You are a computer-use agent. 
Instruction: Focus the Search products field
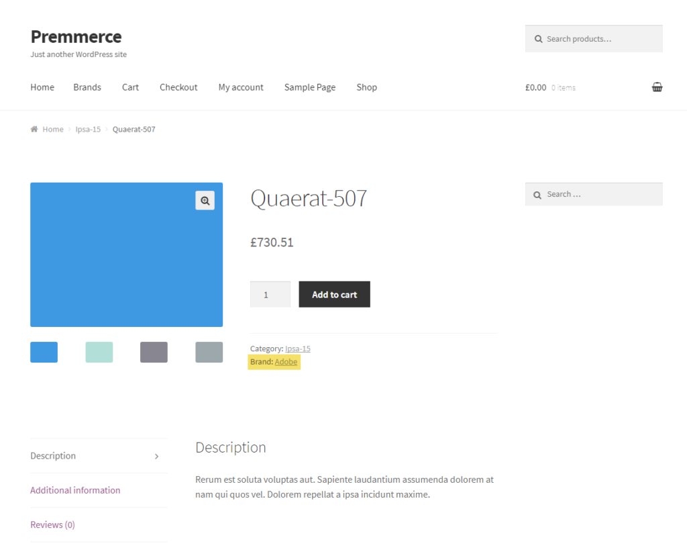594,38
